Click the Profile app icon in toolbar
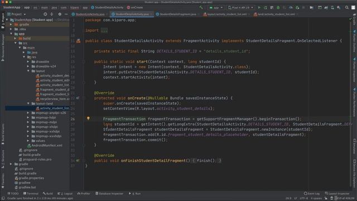 [x=291, y=7]
